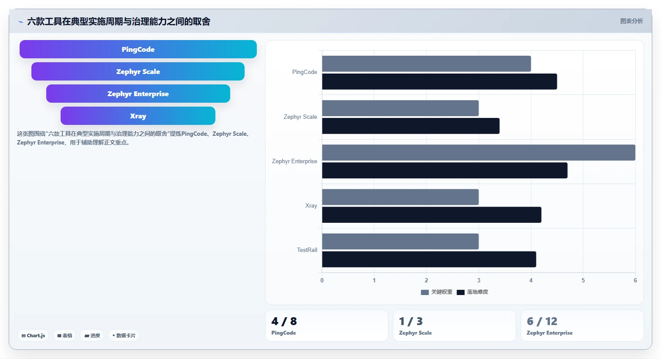
Task: Click the 图表分析 label in header
Action: point(631,21)
